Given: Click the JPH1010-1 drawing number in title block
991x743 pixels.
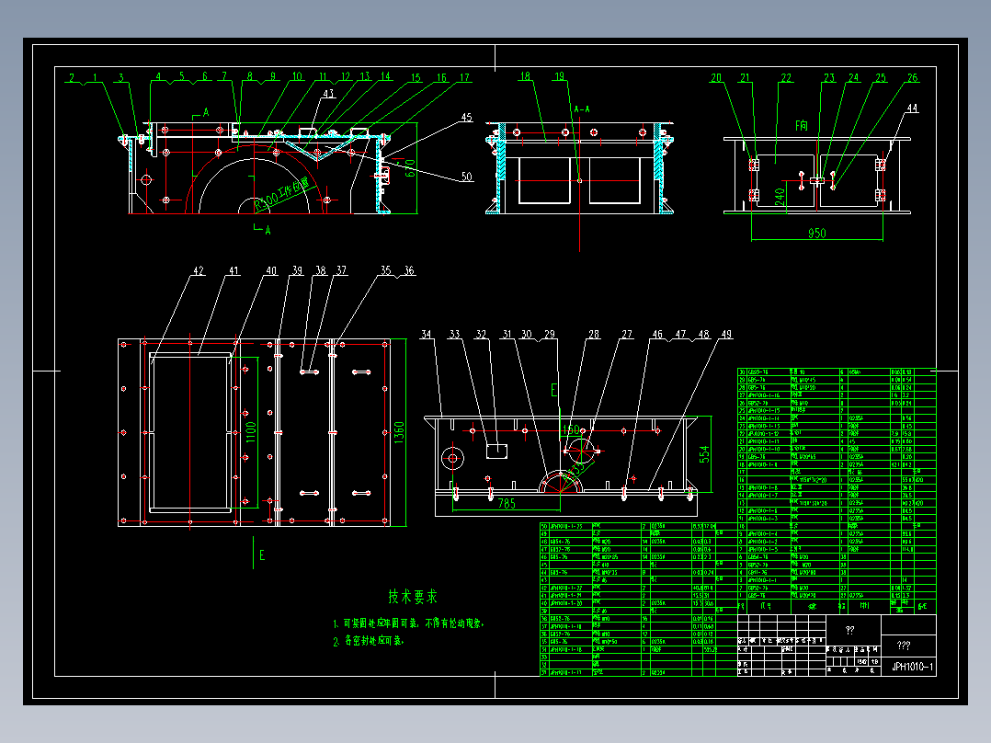Looking at the screenshot, I should coord(912,667).
